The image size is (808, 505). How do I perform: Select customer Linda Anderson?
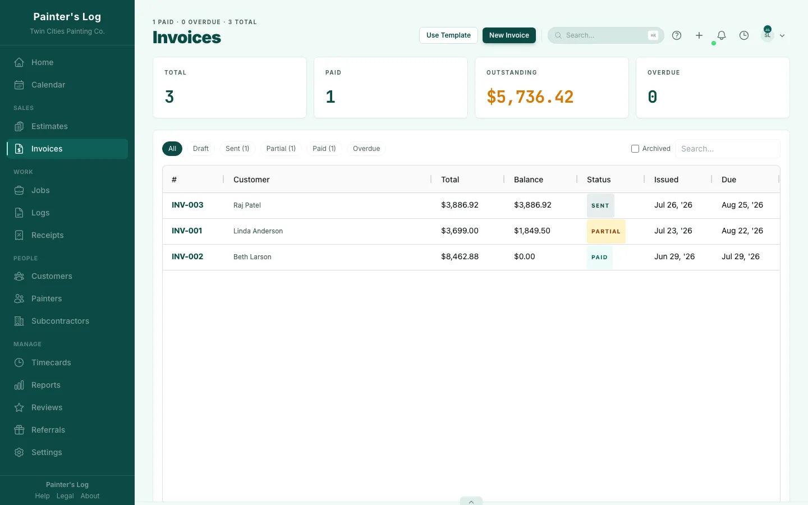click(258, 231)
